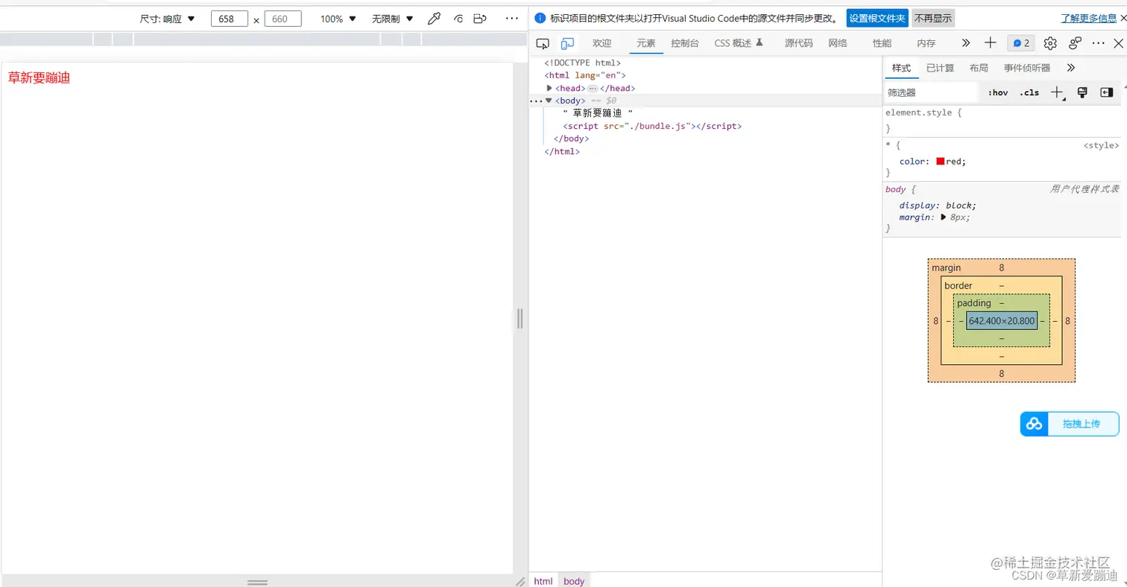
Task: Click the right-edge width resize handle
Action: [520, 319]
